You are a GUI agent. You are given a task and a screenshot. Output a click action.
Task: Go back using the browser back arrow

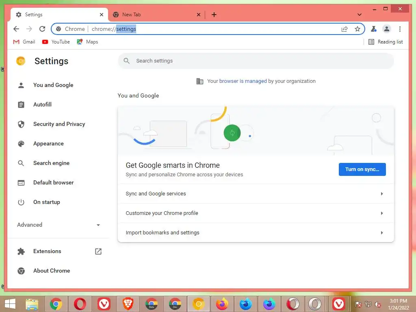pyautogui.click(x=16, y=29)
